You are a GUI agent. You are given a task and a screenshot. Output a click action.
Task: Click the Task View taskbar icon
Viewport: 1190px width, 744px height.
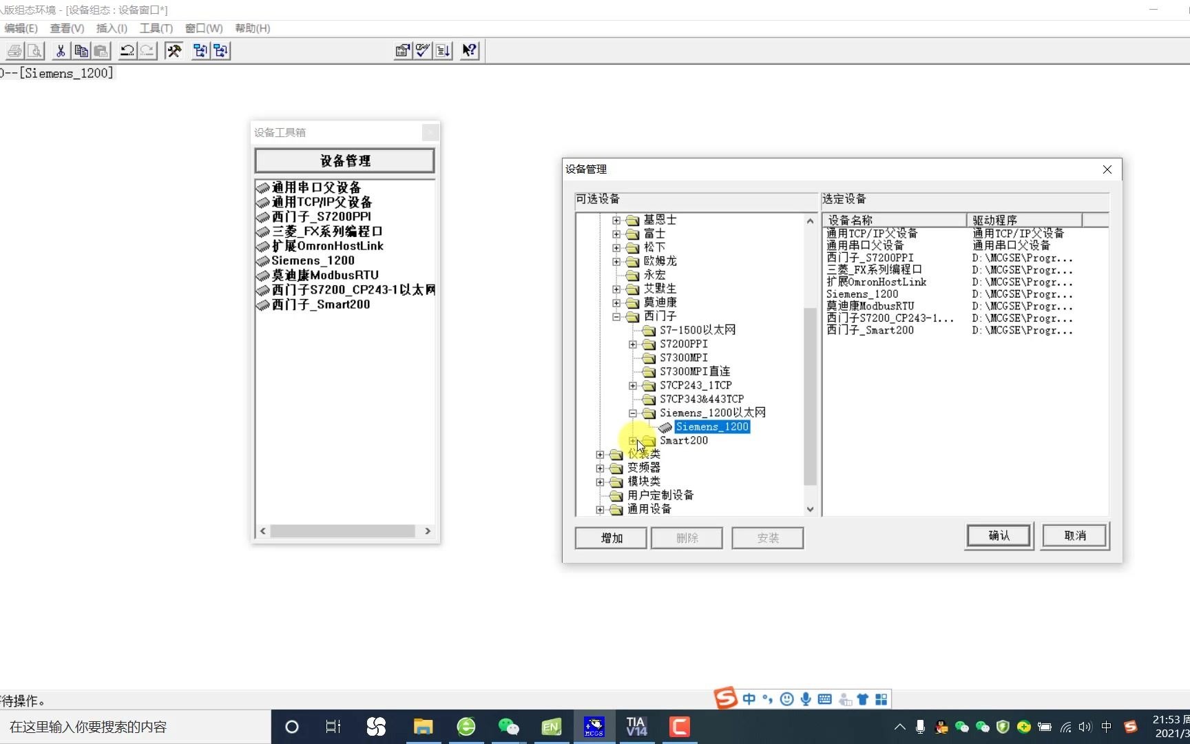coord(333,727)
